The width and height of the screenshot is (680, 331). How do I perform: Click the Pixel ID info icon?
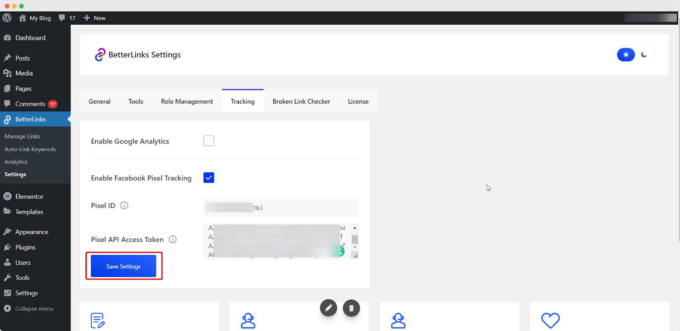[x=124, y=206]
